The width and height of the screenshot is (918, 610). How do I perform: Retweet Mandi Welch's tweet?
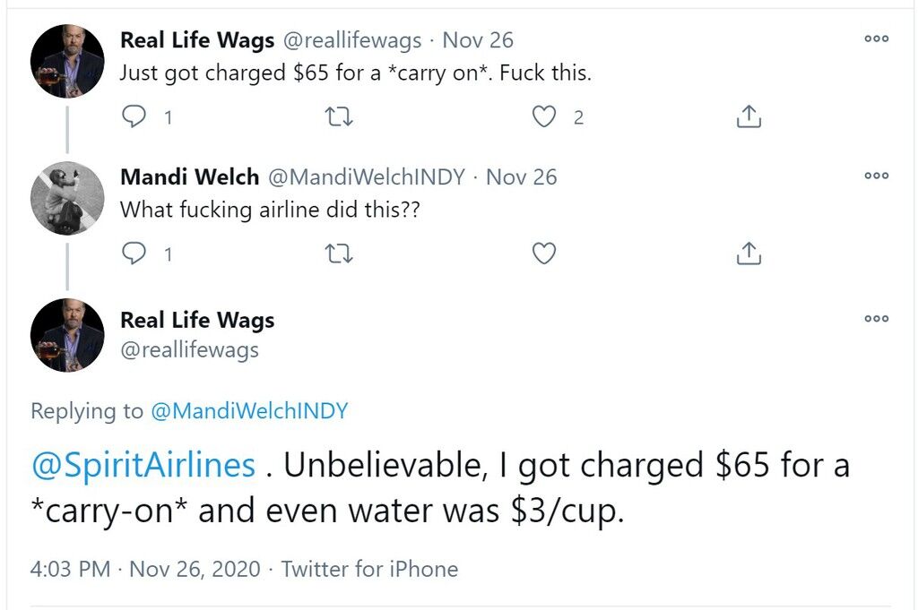click(339, 253)
